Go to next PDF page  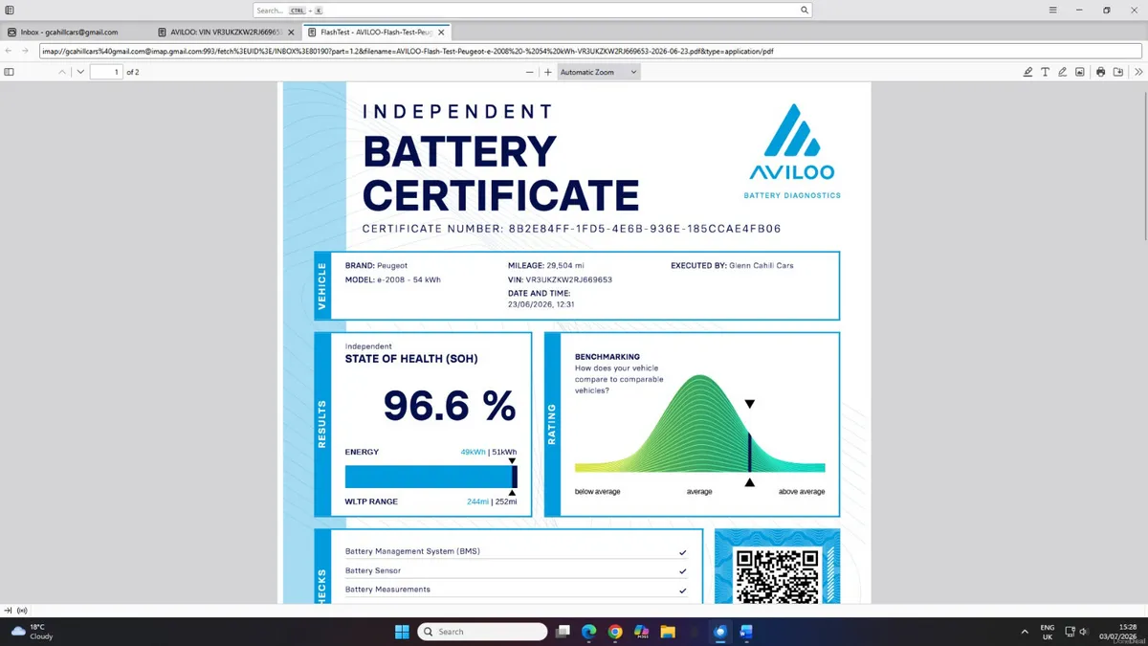[80, 72]
